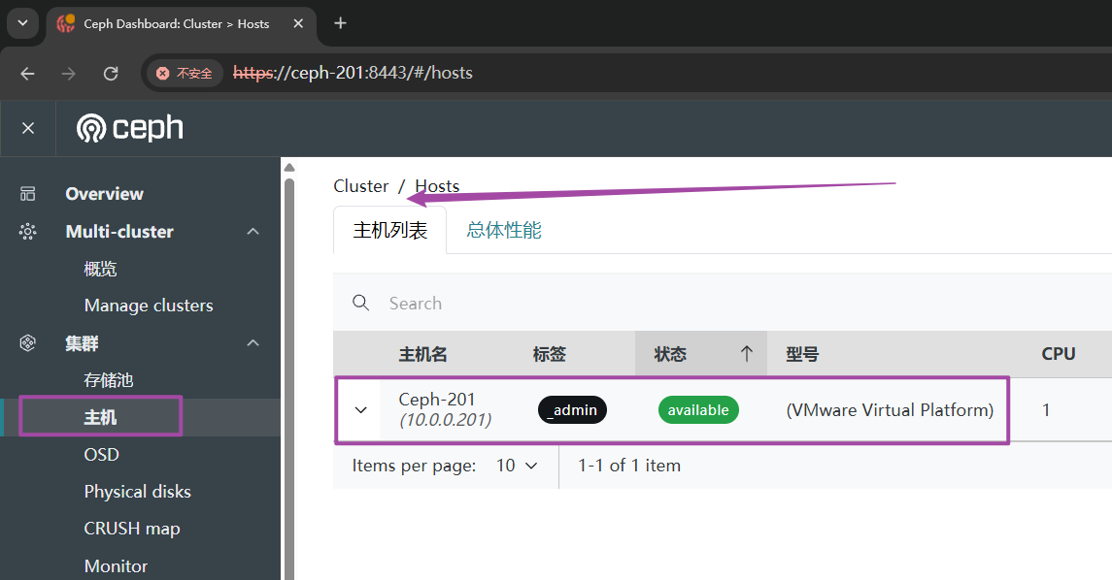Click Cluster in the breadcrumb
Viewport: 1112px width, 580px height.
click(361, 185)
